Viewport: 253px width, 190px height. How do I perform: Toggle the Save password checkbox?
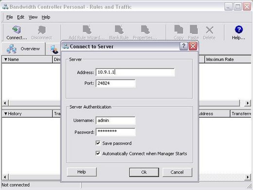coord(98,143)
